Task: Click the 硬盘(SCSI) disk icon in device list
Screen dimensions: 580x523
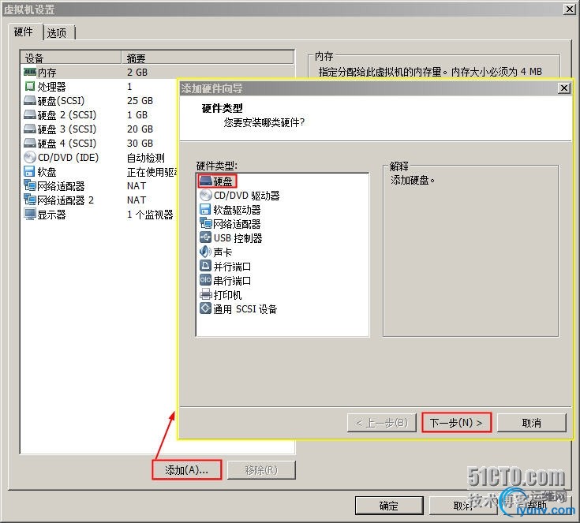Action: tap(30, 100)
